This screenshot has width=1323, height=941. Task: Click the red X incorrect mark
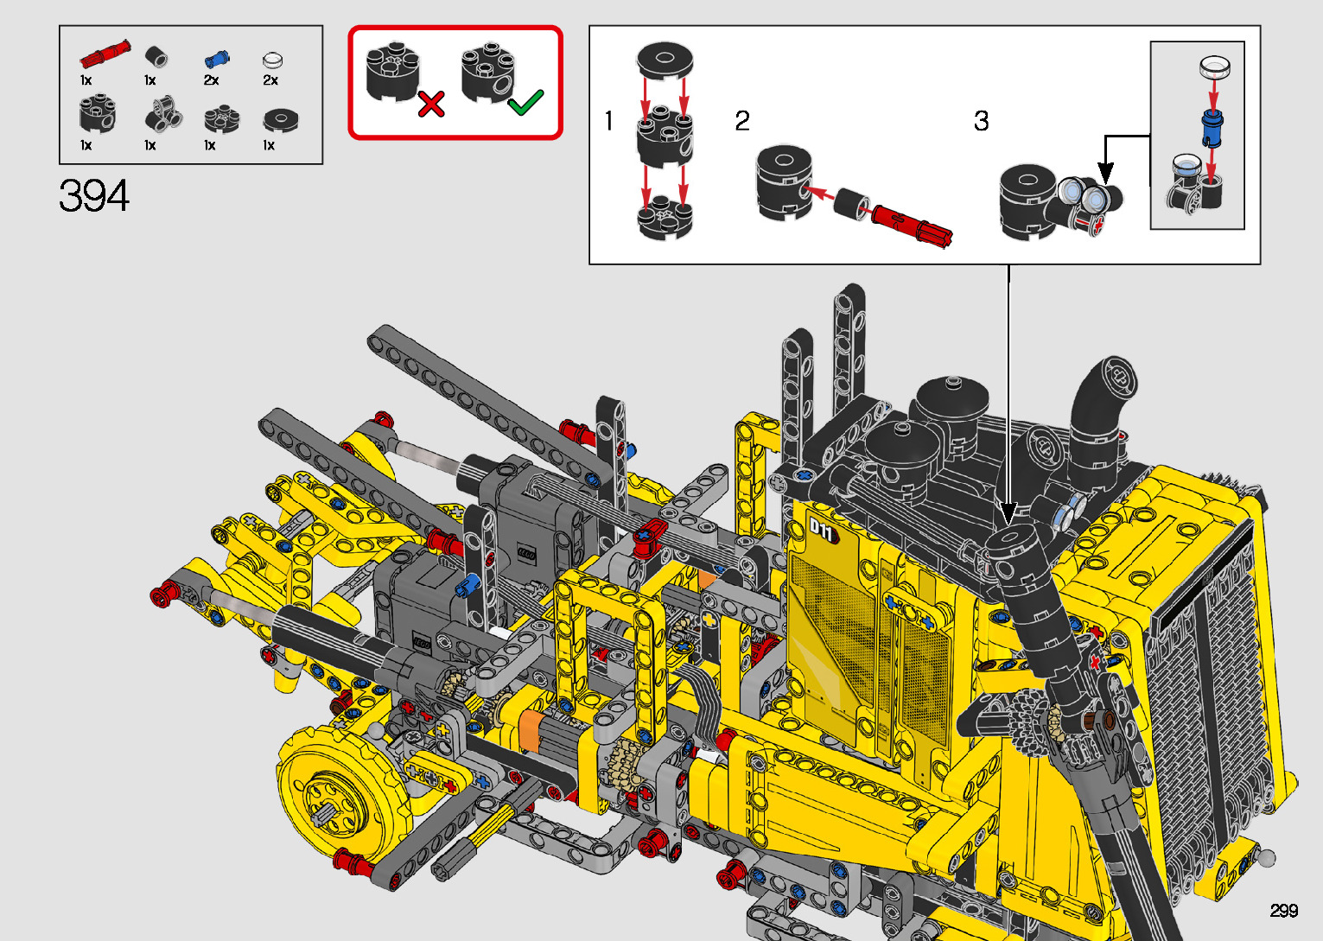[x=430, y=105]
